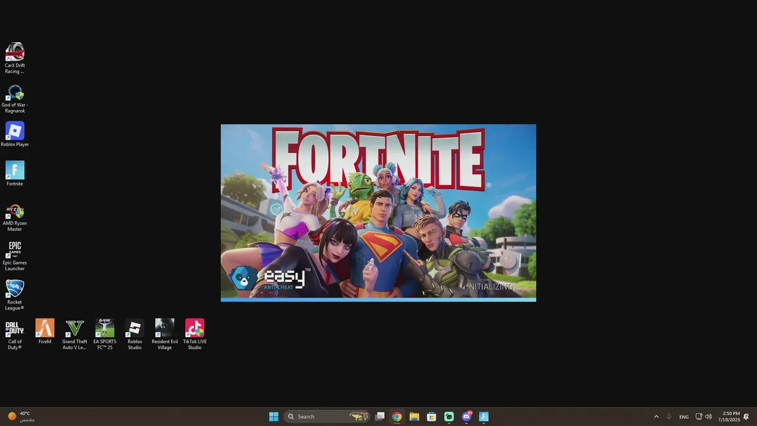Launch God of War Ragnarok shortcut
This screenshot has width=757, height=426.
[x=15, y=98]
